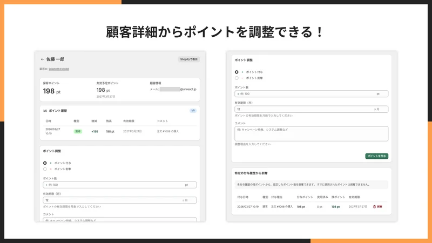The image size is (432, 243).
Task: Click the +198 value in ポイント履歴
Action: (95, 132)
